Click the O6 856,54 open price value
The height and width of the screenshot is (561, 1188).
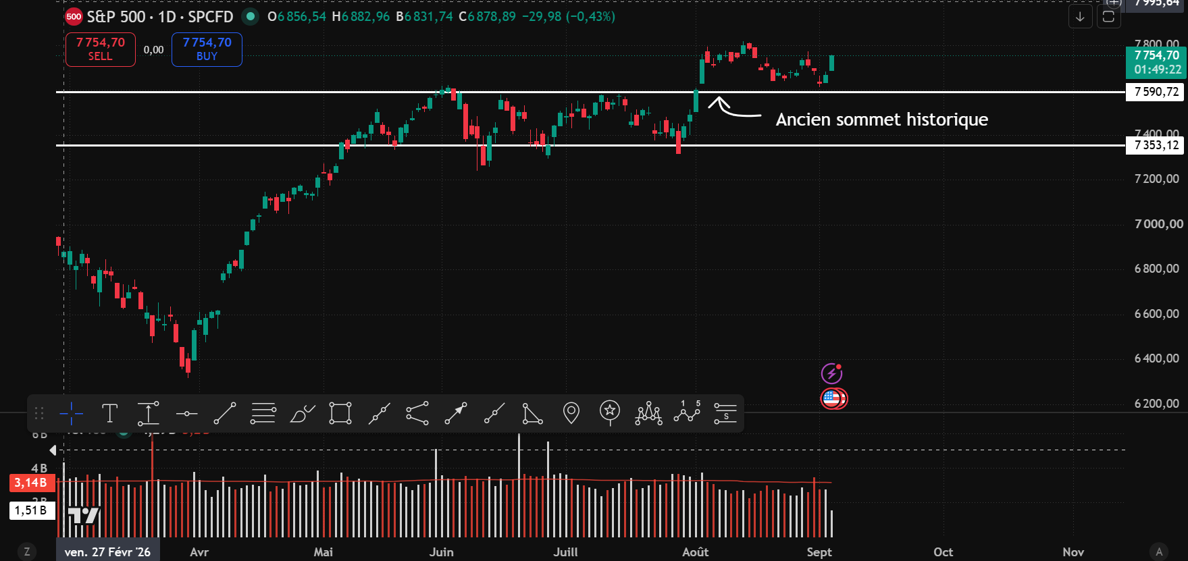[x=296, y=16]
